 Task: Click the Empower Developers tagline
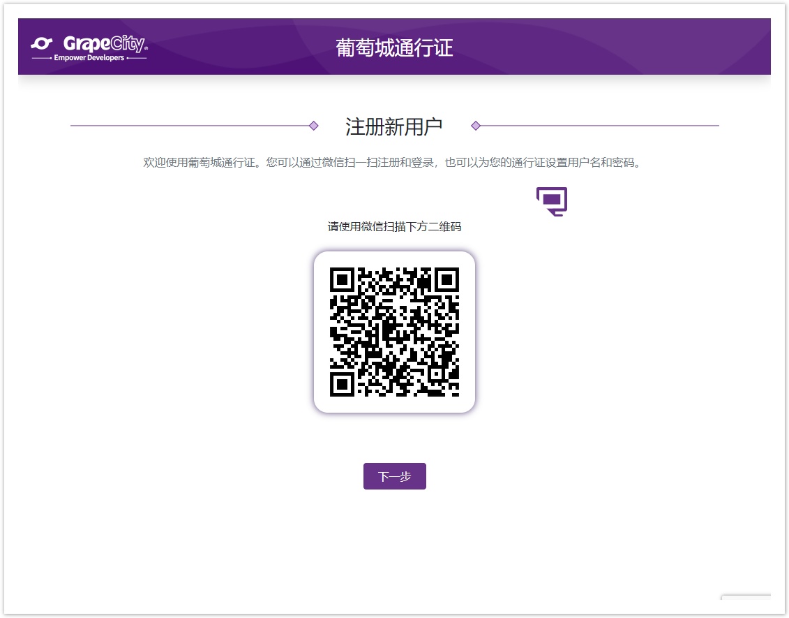[89, 58]
